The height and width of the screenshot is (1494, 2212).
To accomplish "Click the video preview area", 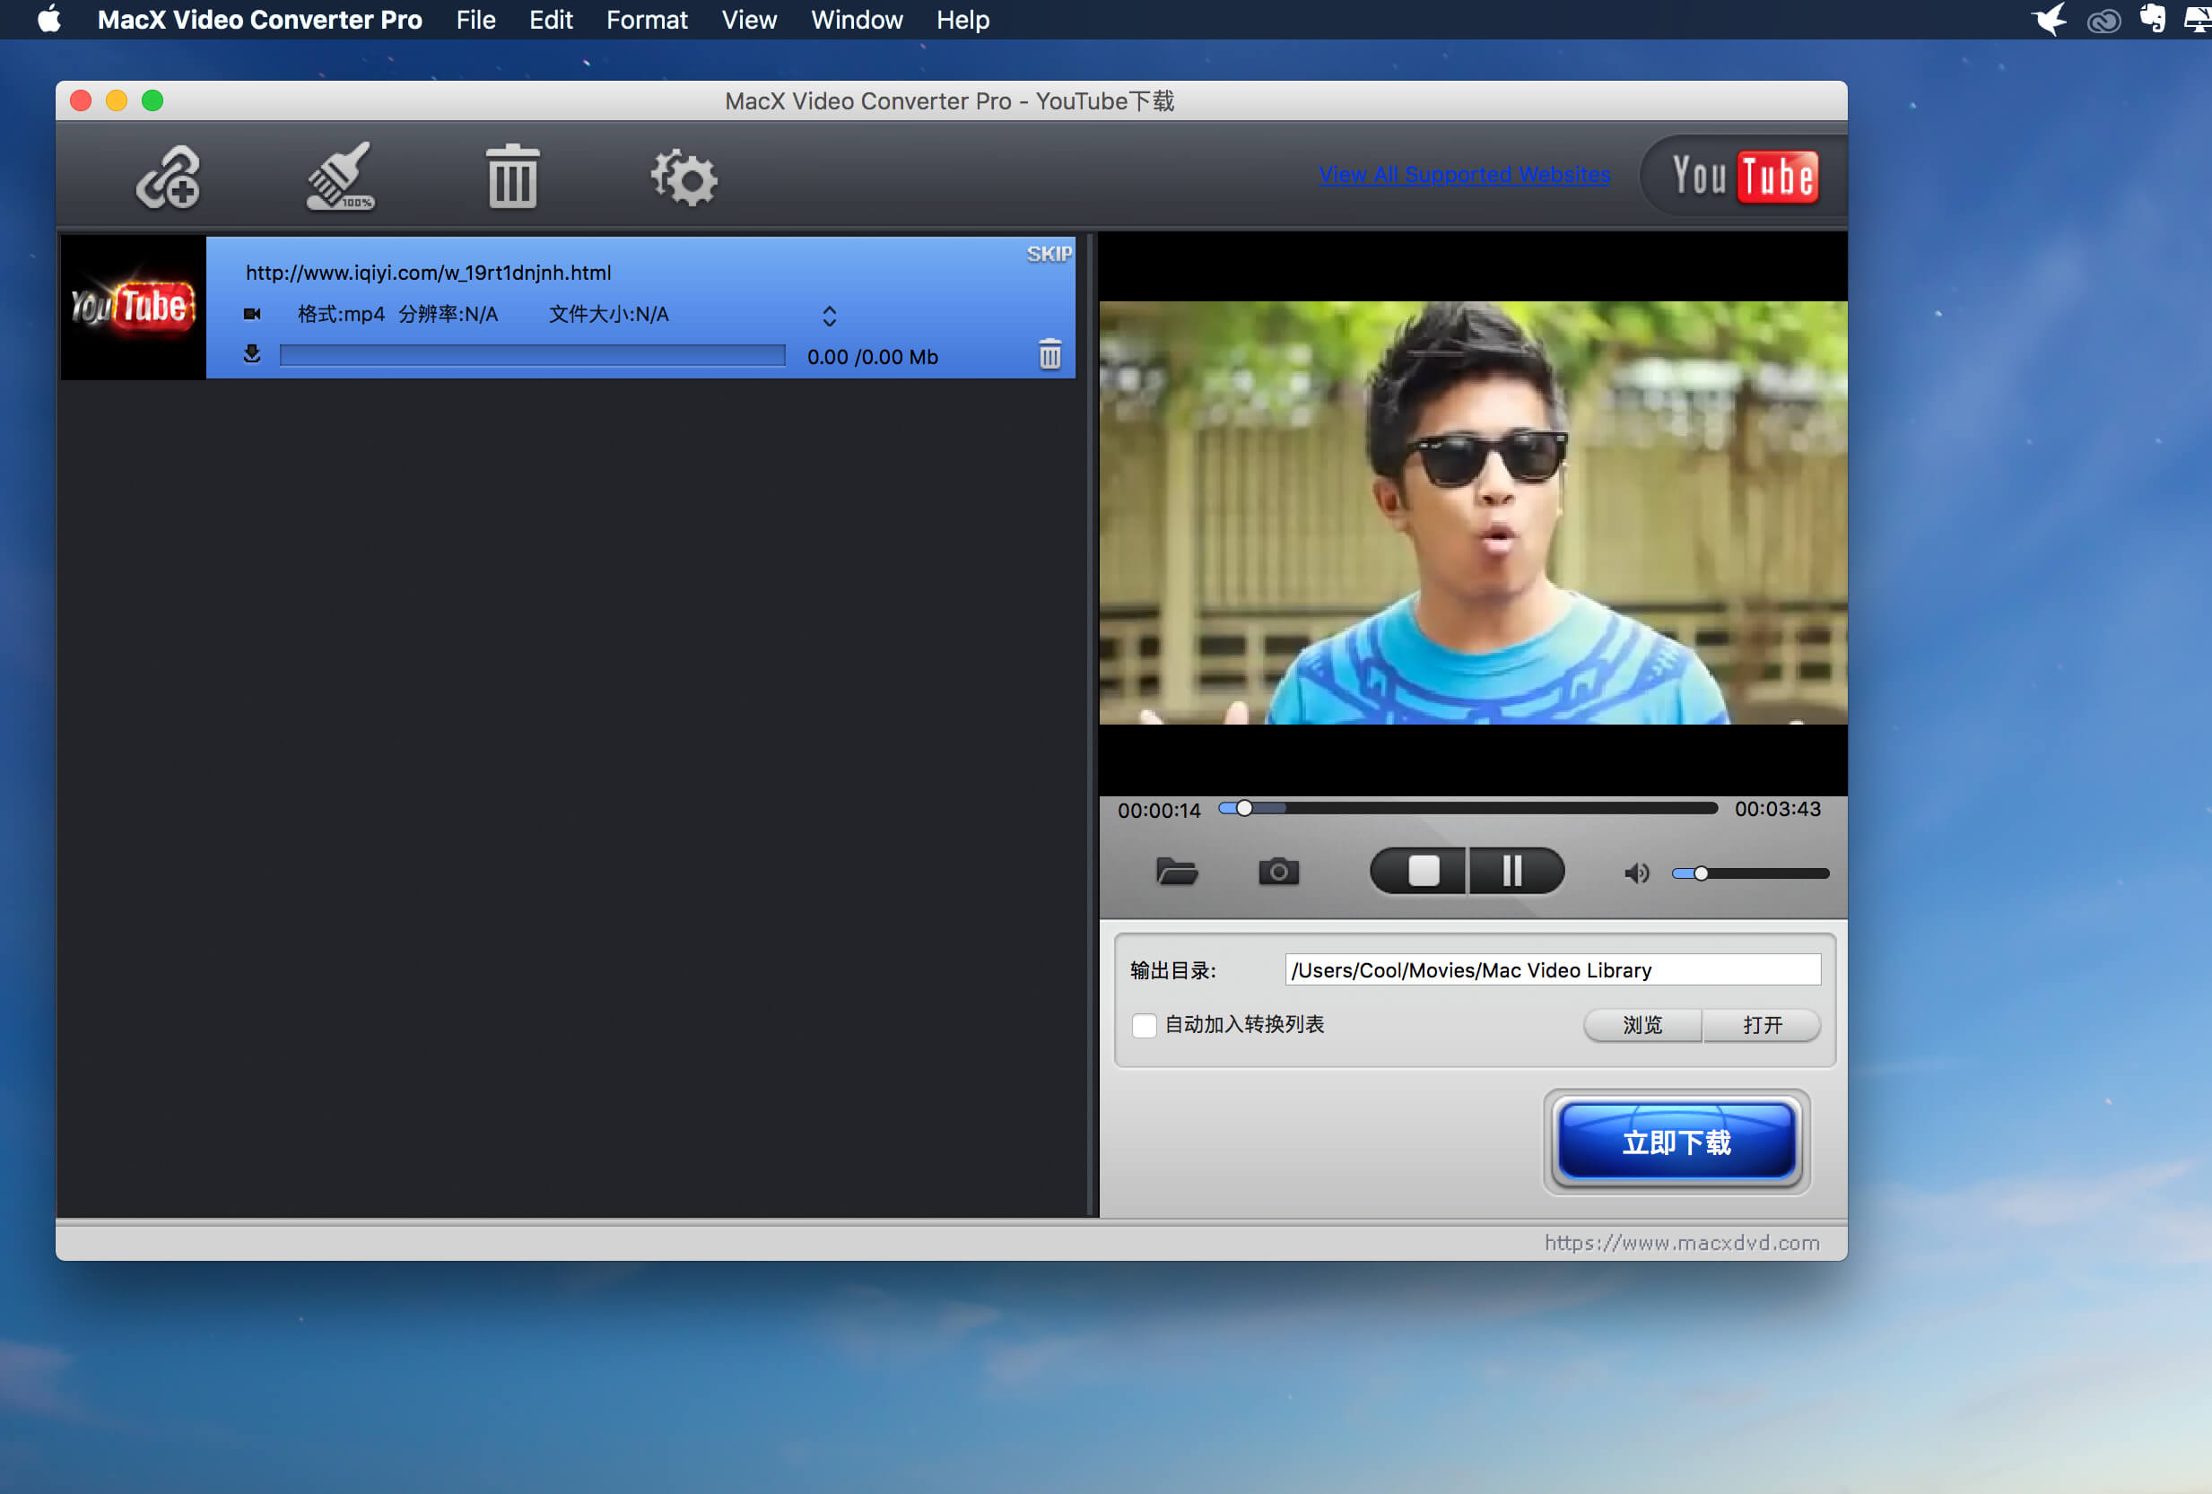I will point(1473,513).
